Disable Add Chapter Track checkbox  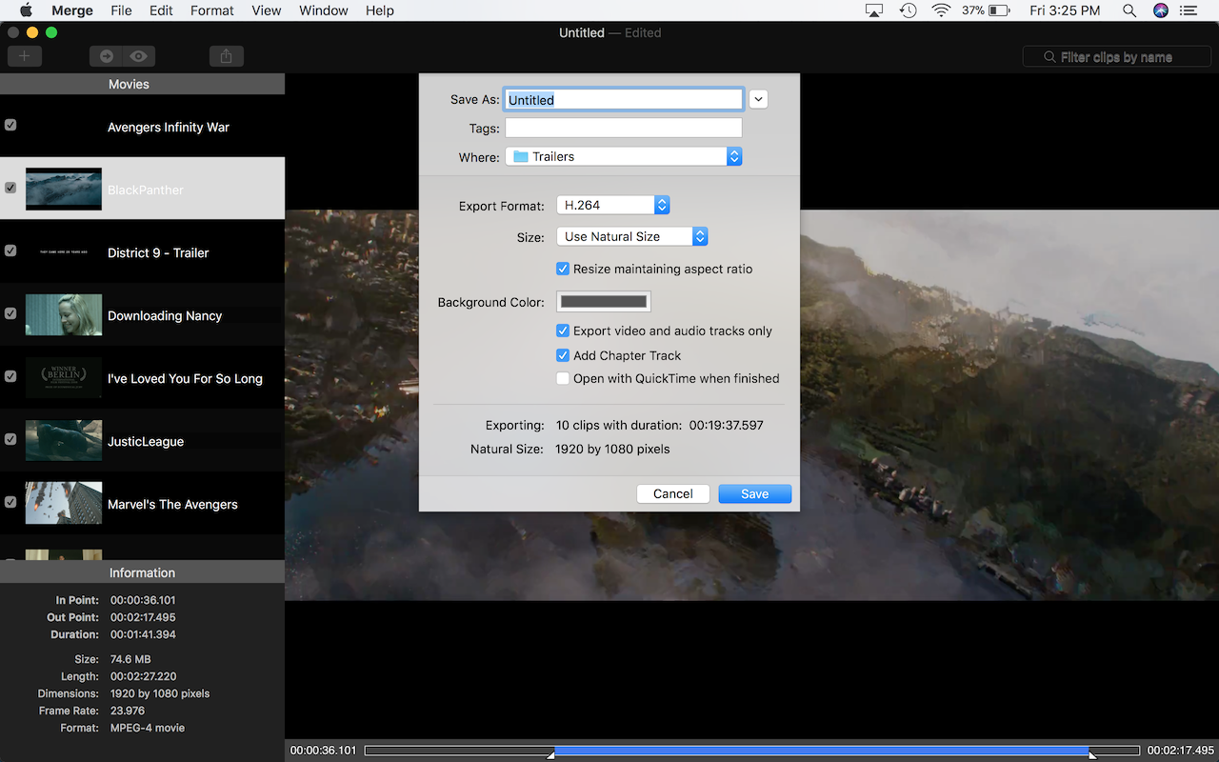click(x=563, y=355)
